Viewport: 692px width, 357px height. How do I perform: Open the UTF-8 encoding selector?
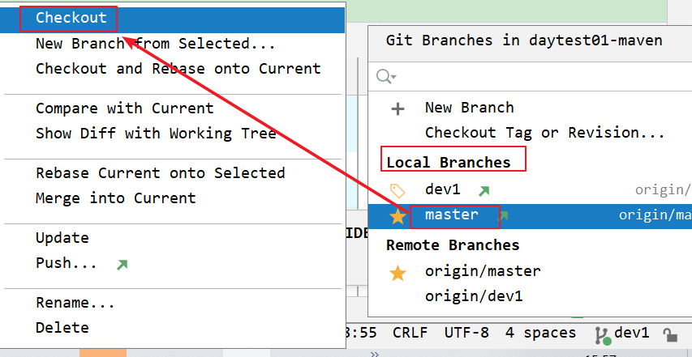tap(466, 333)
